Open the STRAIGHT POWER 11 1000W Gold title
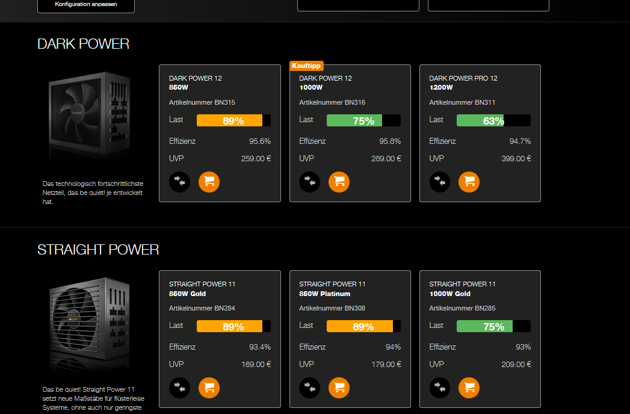The height and width of the screenshot is (414, 630). tap(463, 289)
